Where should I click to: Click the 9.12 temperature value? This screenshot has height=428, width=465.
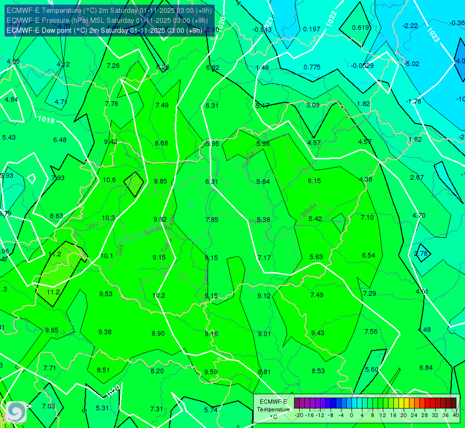pyautogui.click(x=264, y=295)
